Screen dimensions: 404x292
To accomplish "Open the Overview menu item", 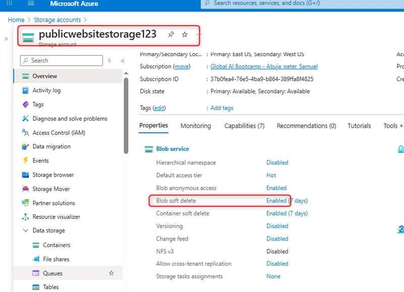I will pyautogui.click(x=68, y=76).
